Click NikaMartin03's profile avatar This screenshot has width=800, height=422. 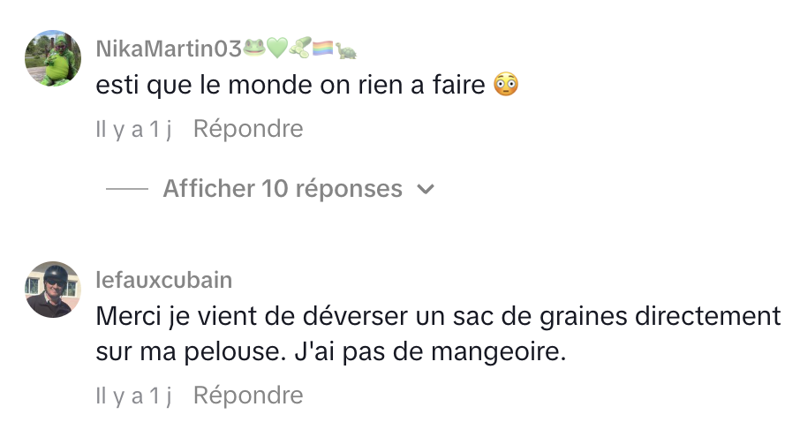[54, 58]
